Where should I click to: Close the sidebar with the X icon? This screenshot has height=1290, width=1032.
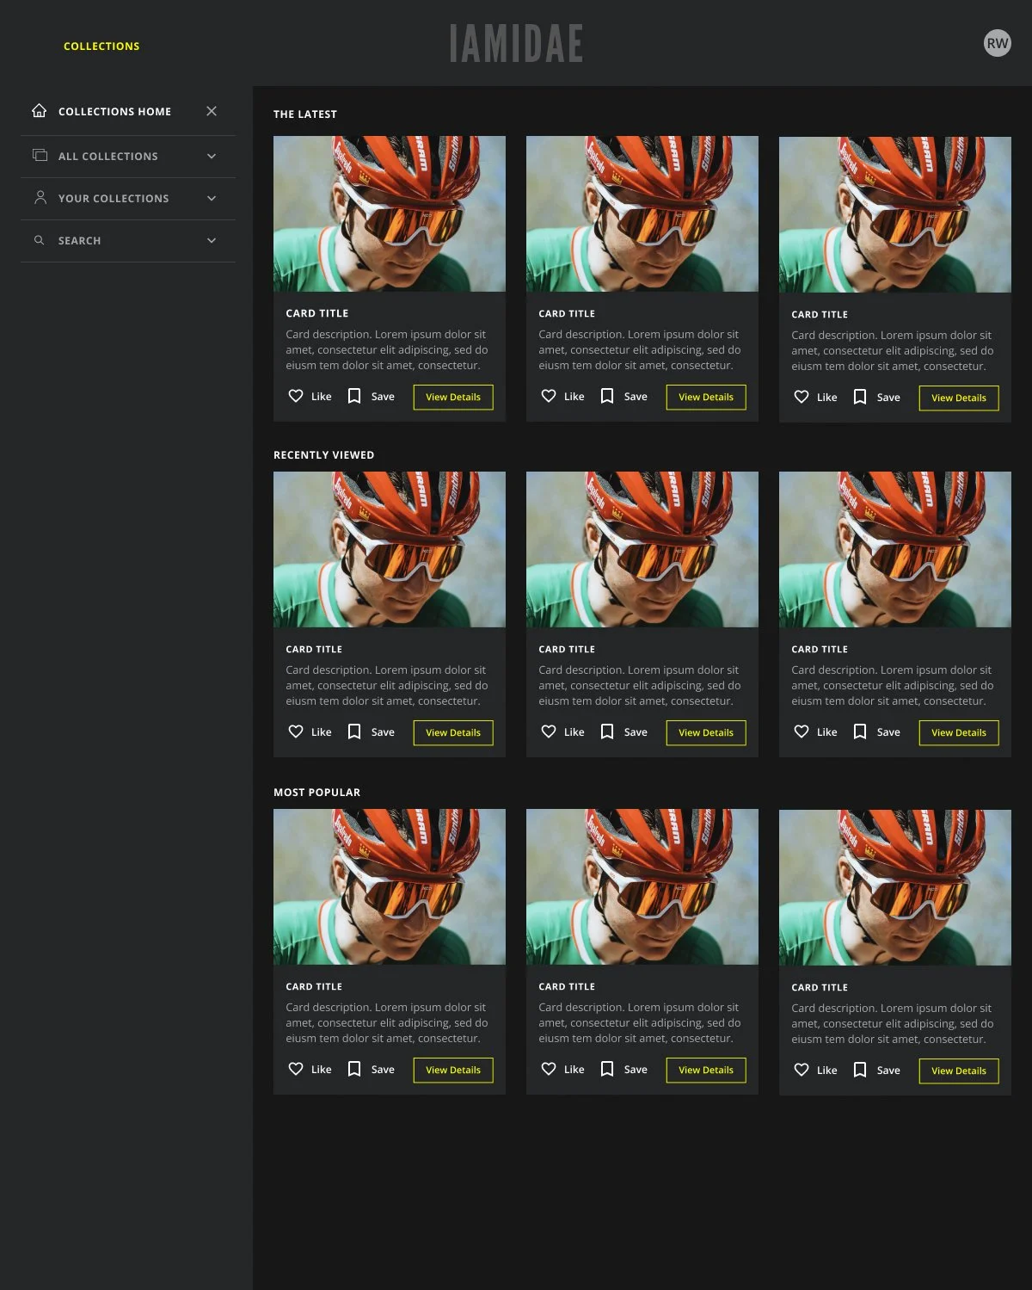coord(212,111)
